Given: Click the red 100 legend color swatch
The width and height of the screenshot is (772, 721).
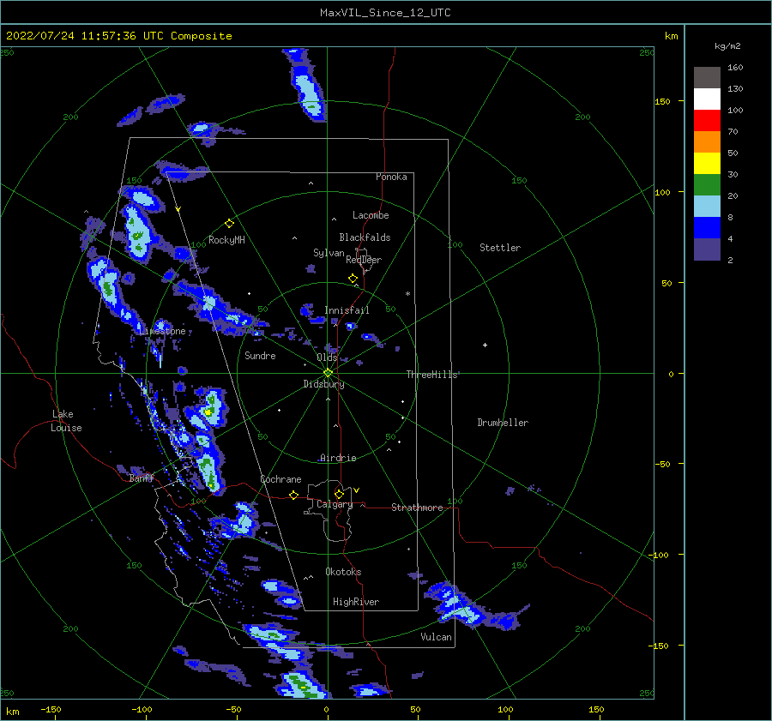Looking at the screenshot, I should (707, 121).
